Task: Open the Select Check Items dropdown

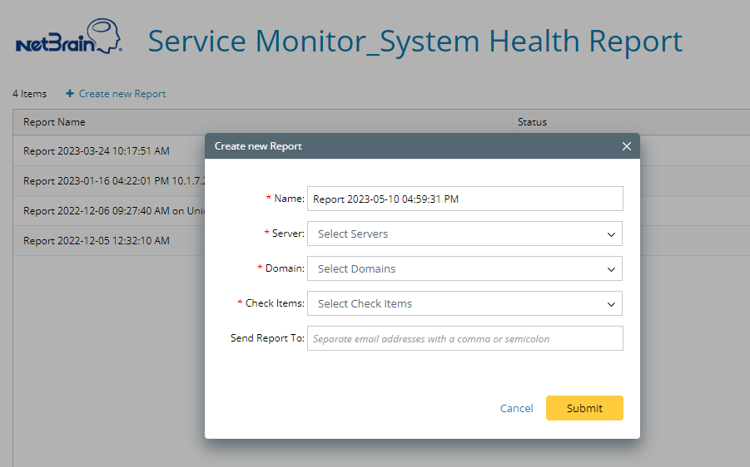Action: 458,304
